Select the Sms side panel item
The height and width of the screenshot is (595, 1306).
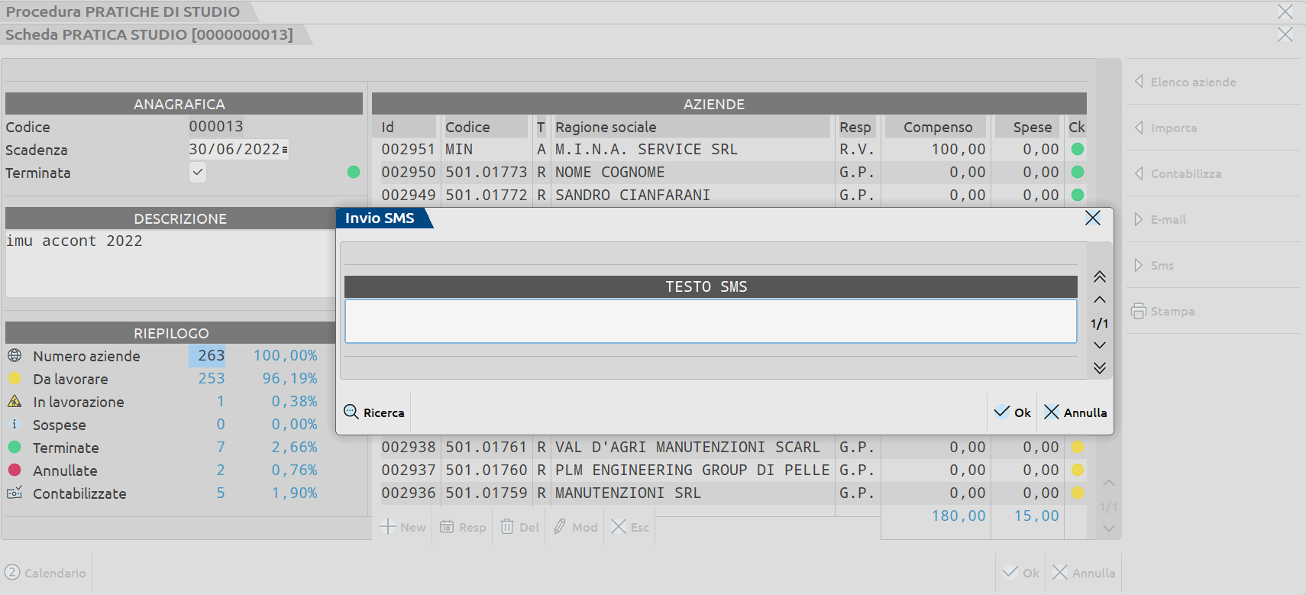(x=1162, y=265)
